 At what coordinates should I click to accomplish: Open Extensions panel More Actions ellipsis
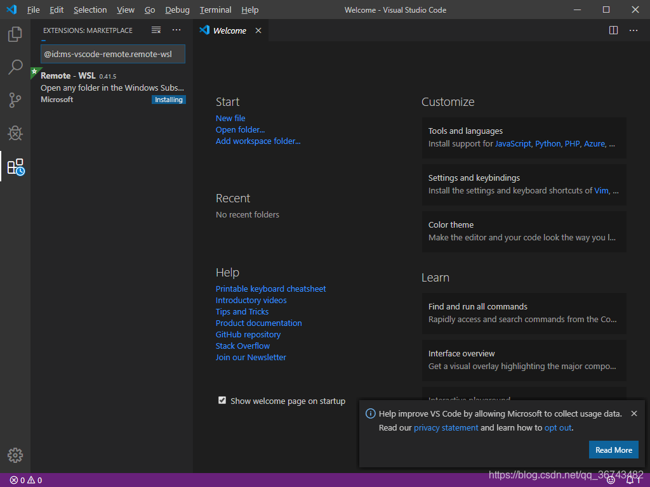click(x=176, y=30)
